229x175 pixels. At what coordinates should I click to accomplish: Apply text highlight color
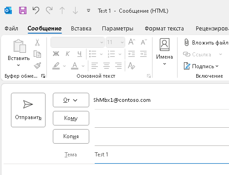coord(56,66)
